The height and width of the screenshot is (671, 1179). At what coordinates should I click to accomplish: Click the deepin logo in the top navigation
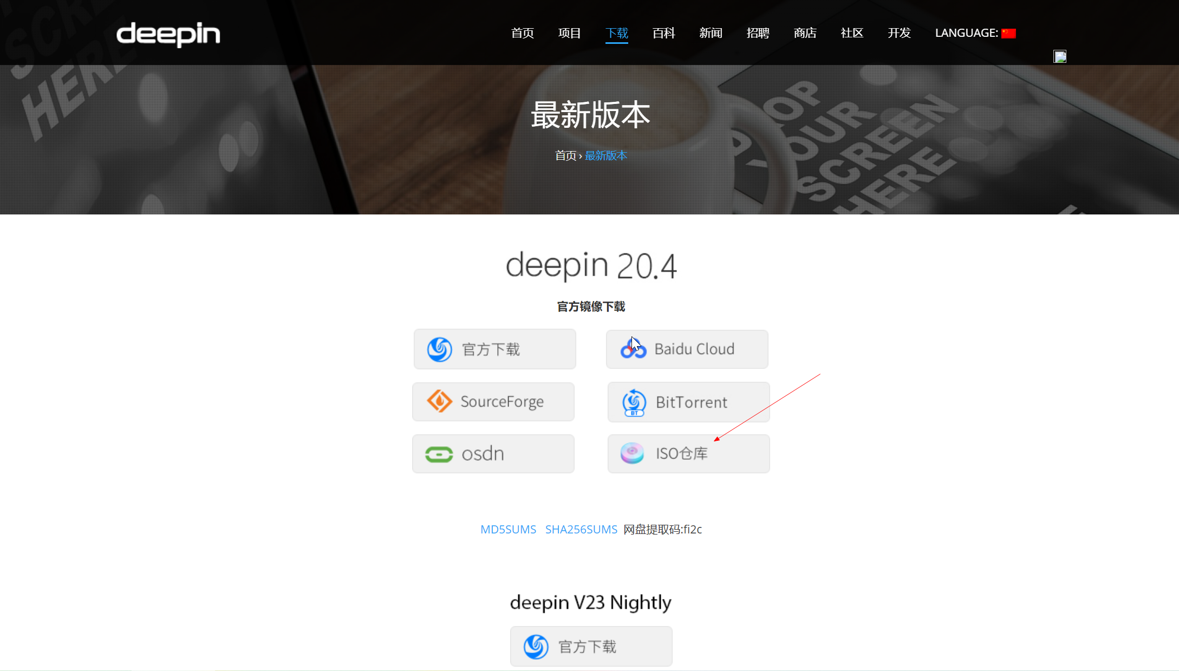coord(168,34)
